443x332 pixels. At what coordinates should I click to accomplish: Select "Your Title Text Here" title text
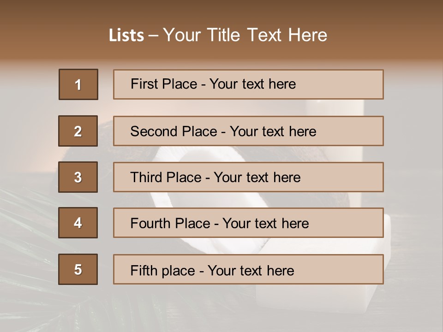tap(245, 36)
